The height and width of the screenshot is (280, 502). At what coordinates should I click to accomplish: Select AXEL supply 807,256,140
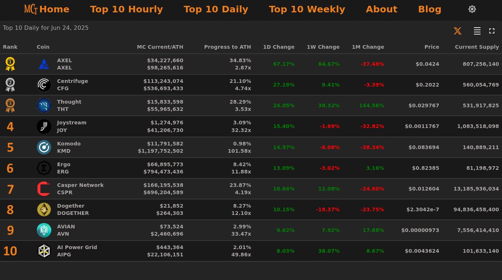[481, 64]
